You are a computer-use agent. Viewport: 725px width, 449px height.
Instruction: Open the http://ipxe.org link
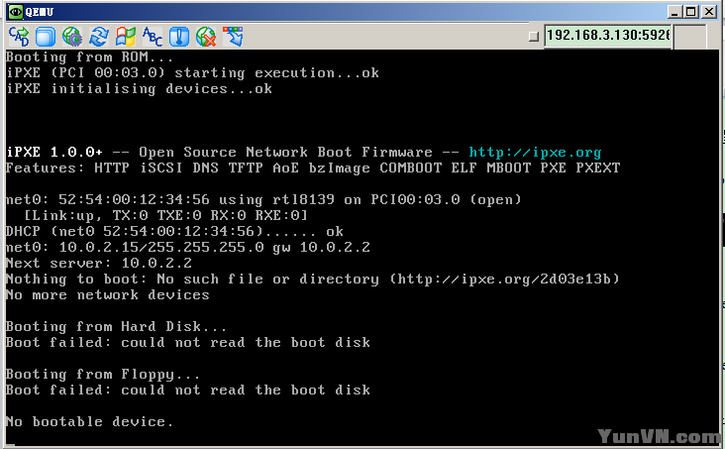pyautogui.click(x=535, y=153)
